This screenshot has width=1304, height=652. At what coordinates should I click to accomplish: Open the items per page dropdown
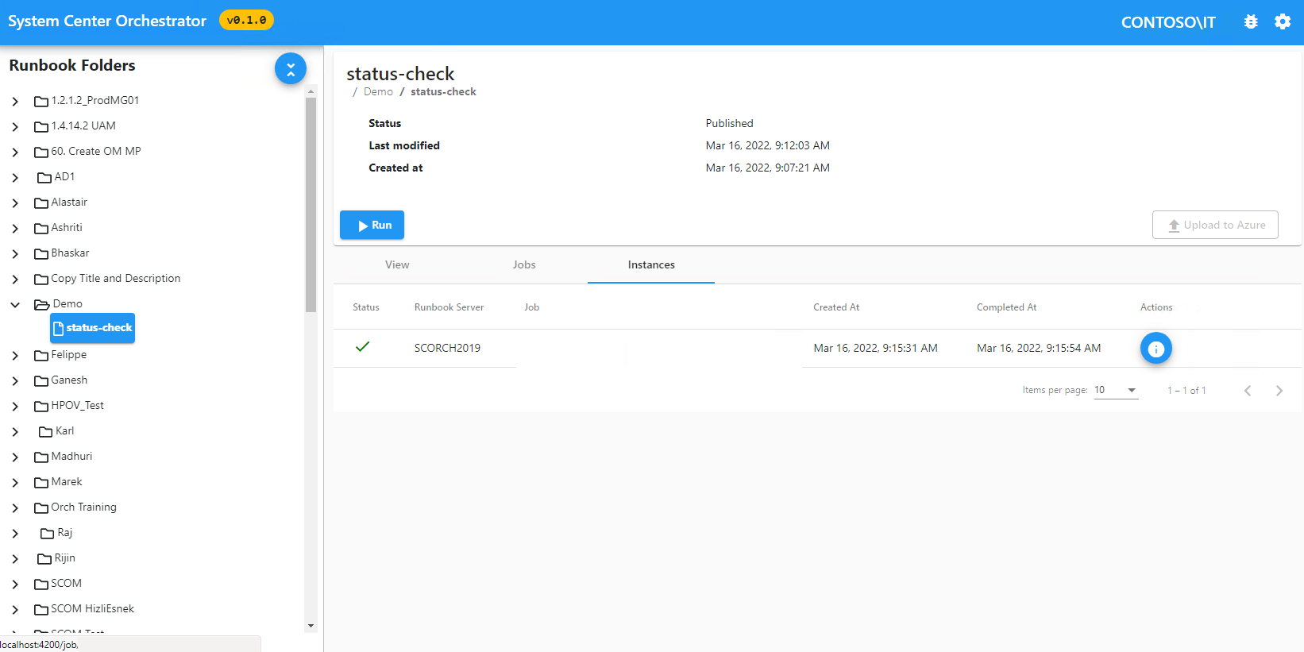[1116, 390]
